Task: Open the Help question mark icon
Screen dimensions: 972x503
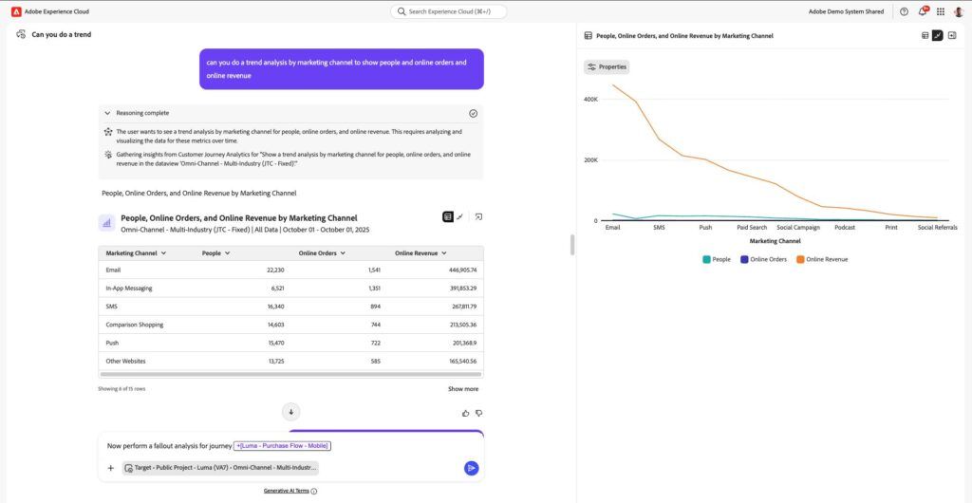Action: (904, 11)
